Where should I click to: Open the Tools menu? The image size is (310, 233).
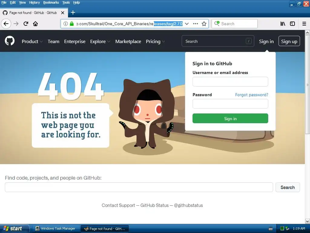(66, 2)
